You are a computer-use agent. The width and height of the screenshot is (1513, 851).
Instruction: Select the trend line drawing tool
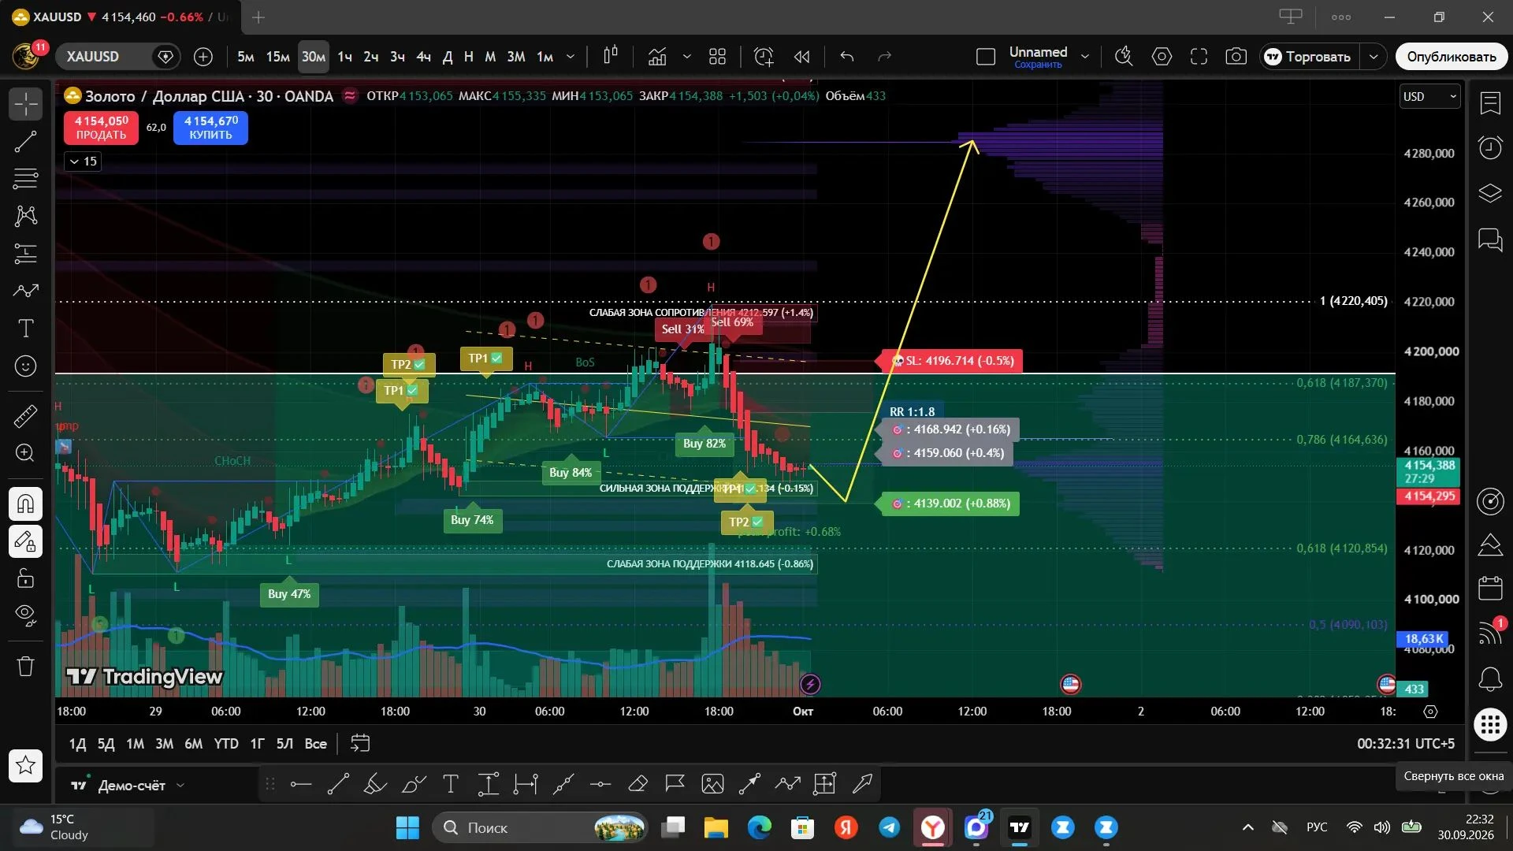point(25,142)
